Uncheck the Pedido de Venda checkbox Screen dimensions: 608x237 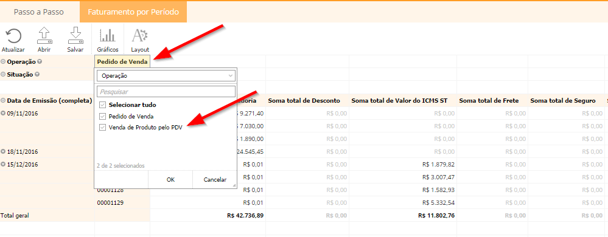[102, 116]
